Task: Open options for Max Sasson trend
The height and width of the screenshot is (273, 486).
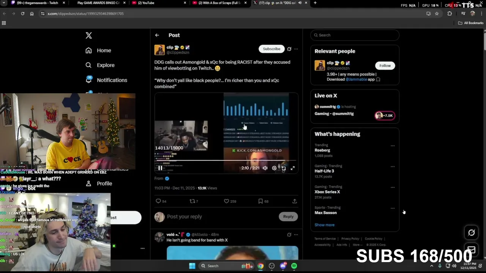Action: [x=393, y=208]
